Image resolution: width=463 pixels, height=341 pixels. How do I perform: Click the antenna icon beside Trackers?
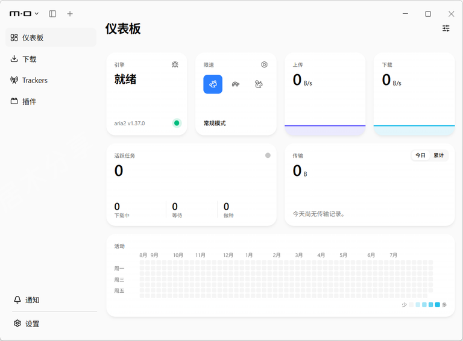(x=14, y=80)
